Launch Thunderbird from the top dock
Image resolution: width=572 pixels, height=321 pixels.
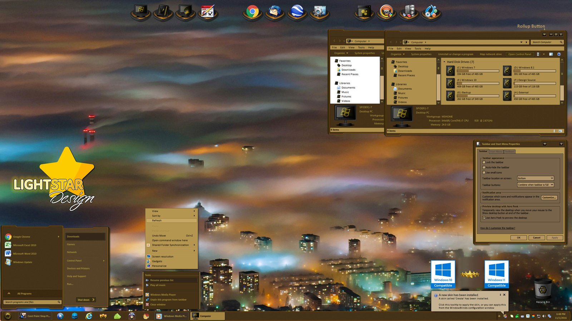275,11
